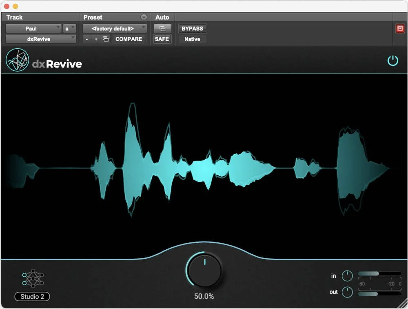408x309 pixels.
Task: Click the automation window icon under Auto
Action: click(162, 28)
